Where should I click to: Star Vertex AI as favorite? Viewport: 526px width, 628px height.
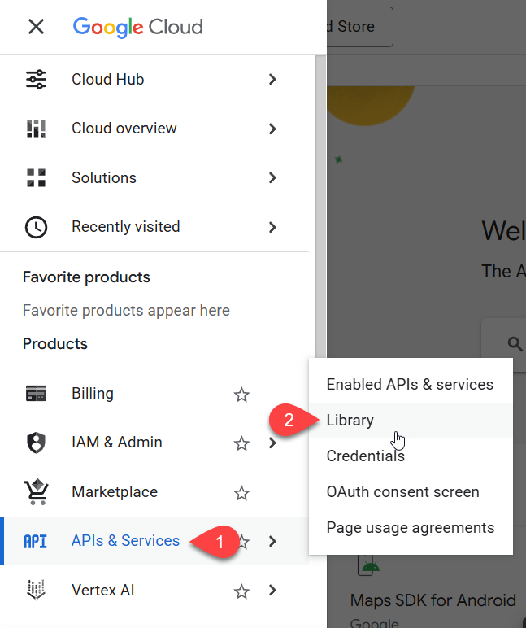(x=241, y=591)
